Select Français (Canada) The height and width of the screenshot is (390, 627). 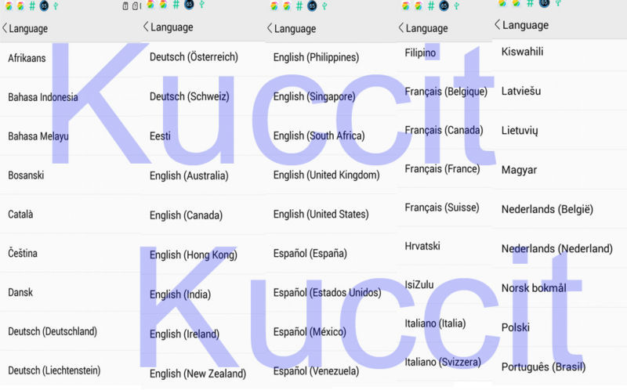[444, 130]
